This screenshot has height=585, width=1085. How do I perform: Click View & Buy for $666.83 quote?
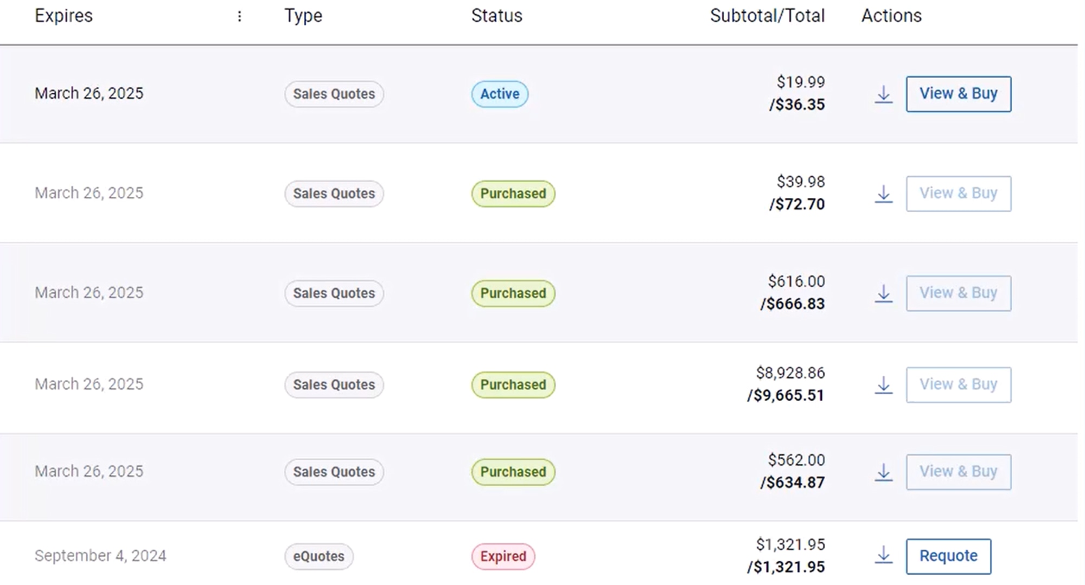959,293
